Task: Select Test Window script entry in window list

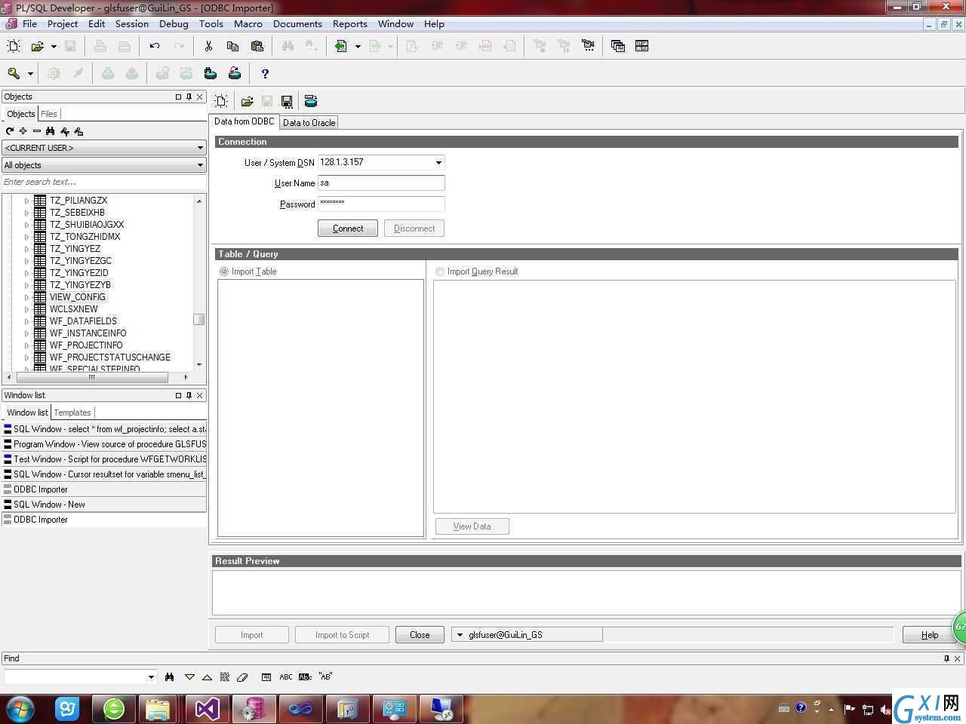Action: [x=104, y=459]
